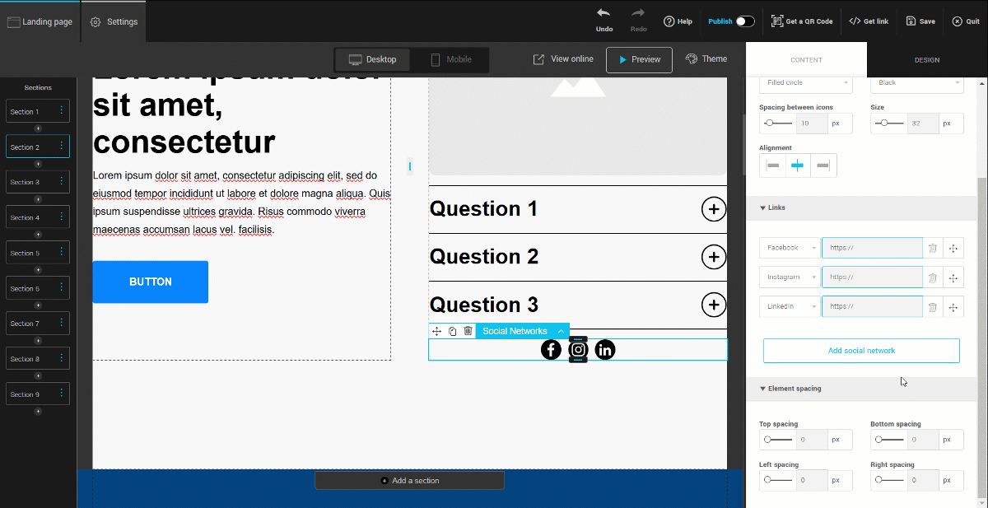Viewport: 988px width, 508px height.
Task: Select center alignment for icons
Action: click(x=797, y=165)
